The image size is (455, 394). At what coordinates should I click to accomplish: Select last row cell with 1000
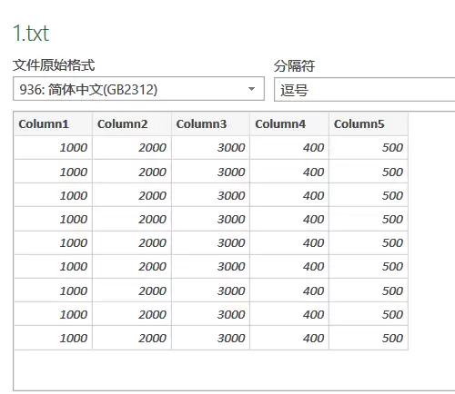[53, 338]
